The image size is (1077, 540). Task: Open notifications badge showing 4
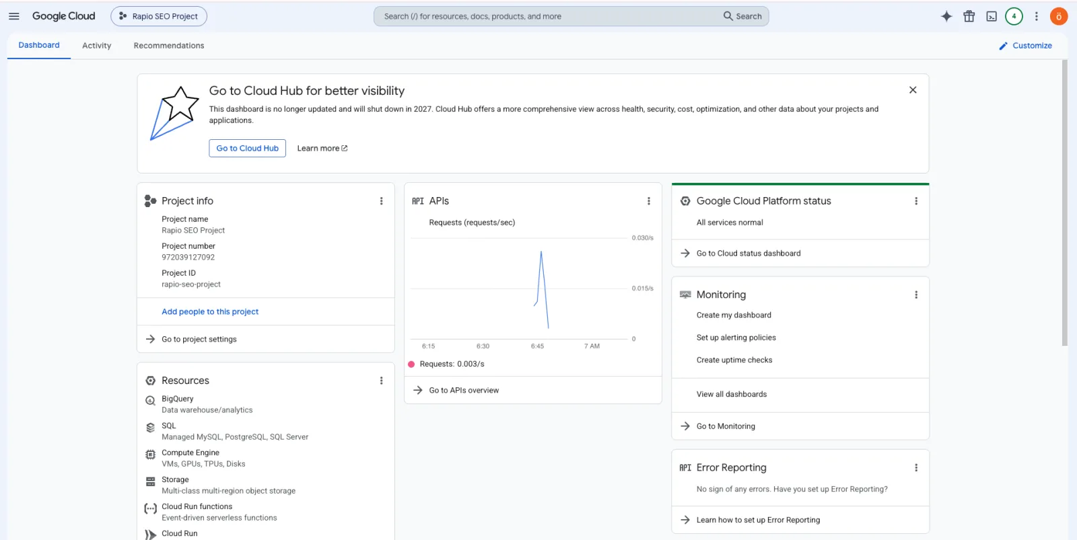pos(1014,16)
